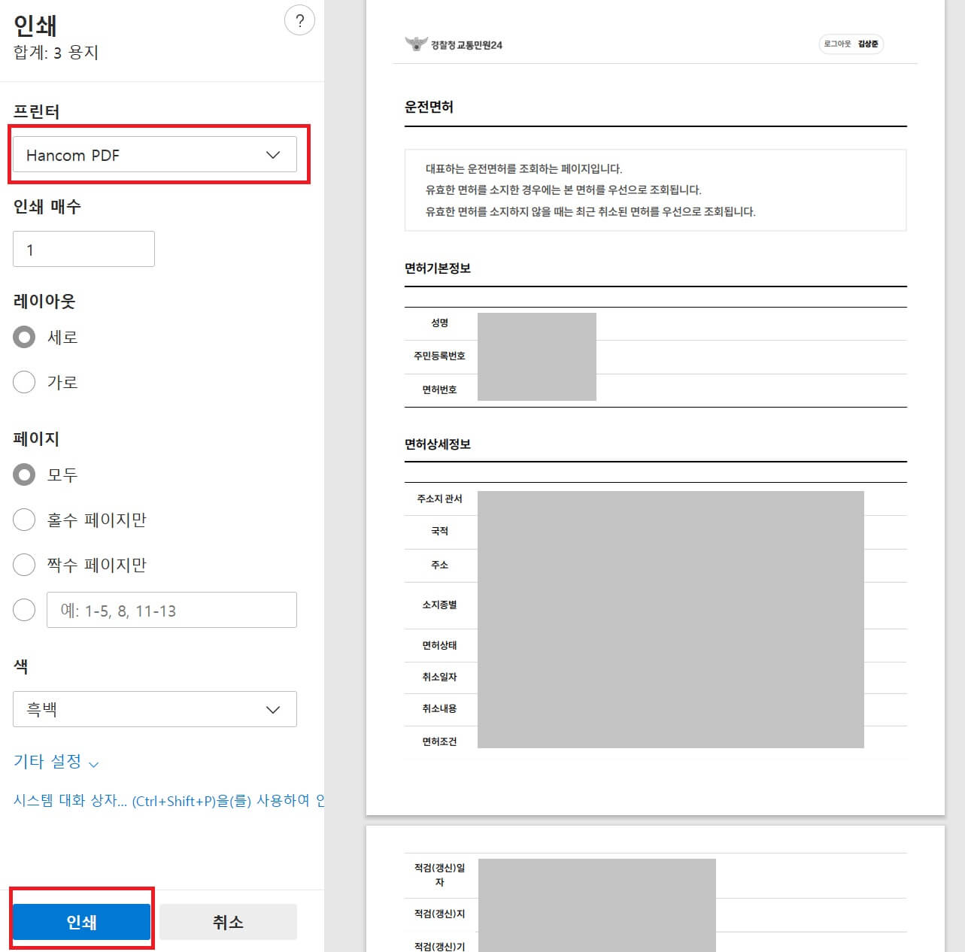Click the 인쇄 매수 copies input field
Viewport: 965px width, 952px height.
click(83, 249)
